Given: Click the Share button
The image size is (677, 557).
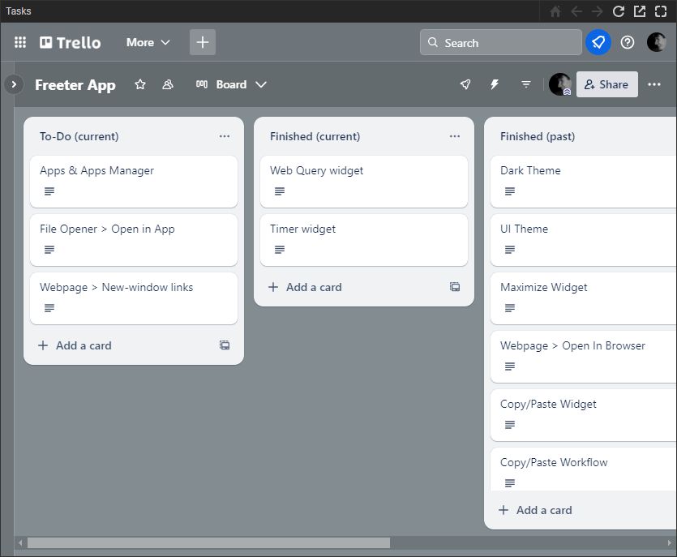Looking at the screenshot, I should tap(606, 84).
